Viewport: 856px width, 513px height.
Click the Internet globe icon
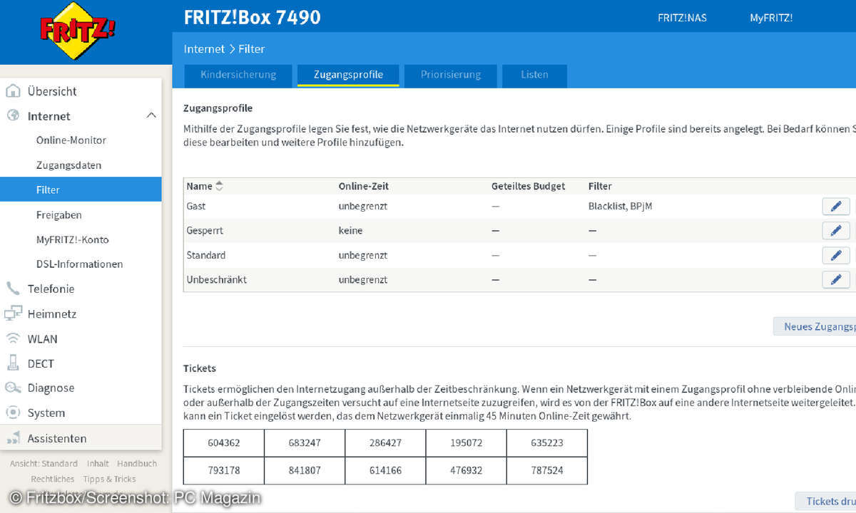coord(13,115)
